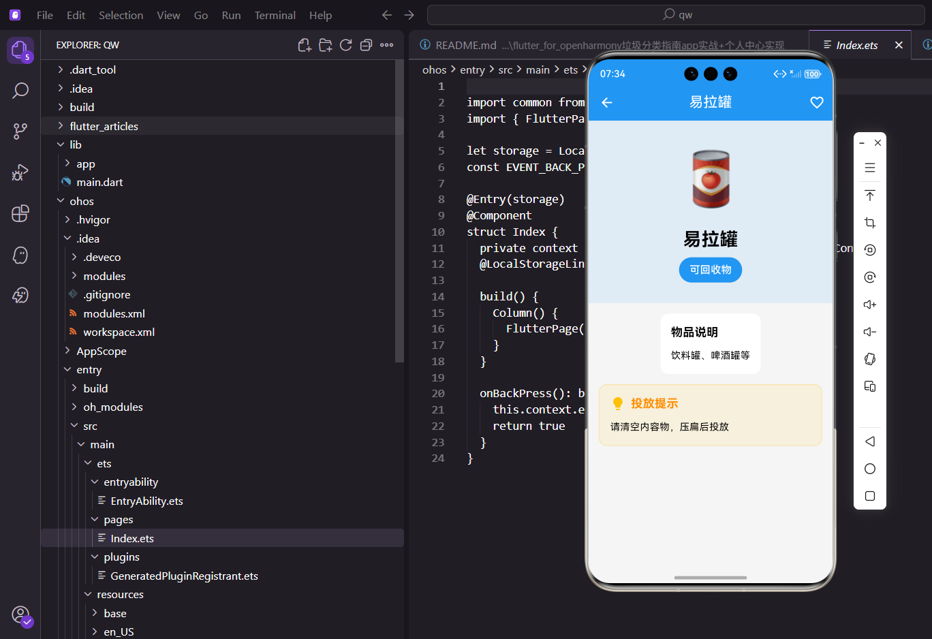Open the Help menu

click(x=320, y=15)
